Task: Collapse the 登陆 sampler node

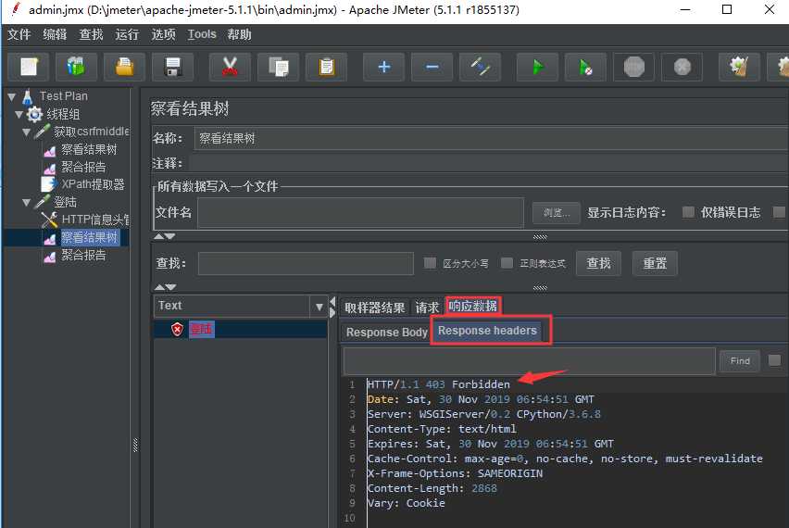Action: point(27,202)
